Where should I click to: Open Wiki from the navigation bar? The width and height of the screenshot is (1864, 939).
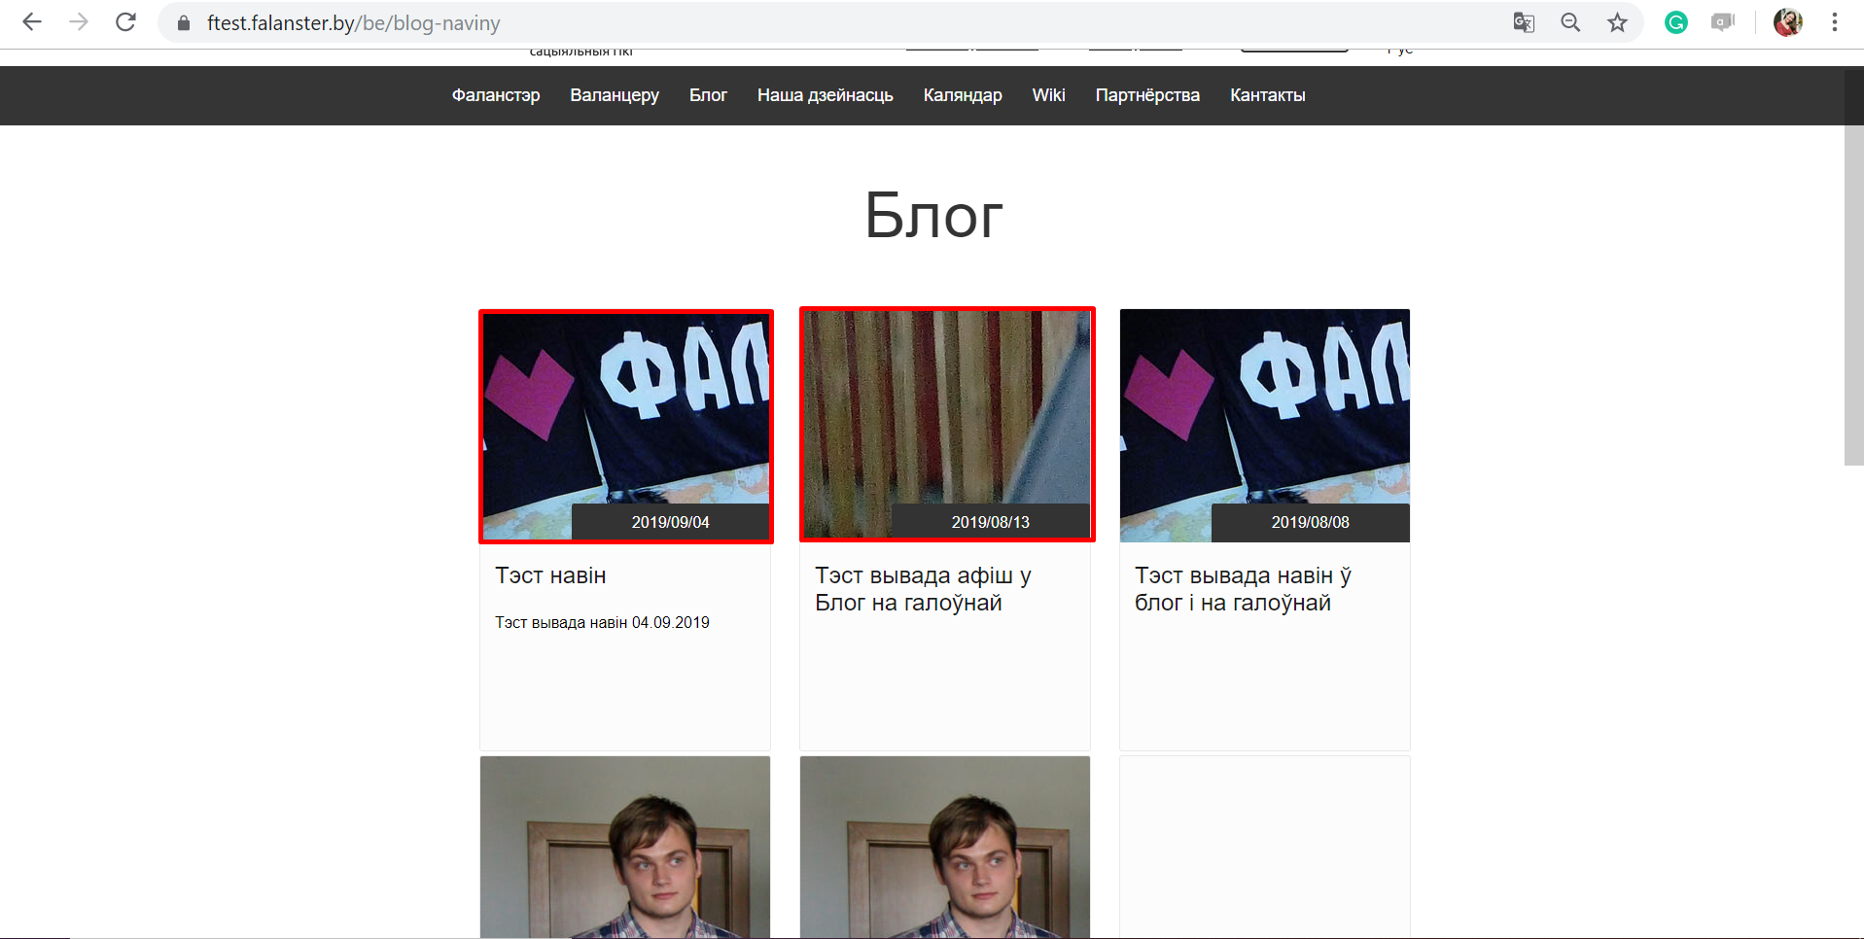1048,95
